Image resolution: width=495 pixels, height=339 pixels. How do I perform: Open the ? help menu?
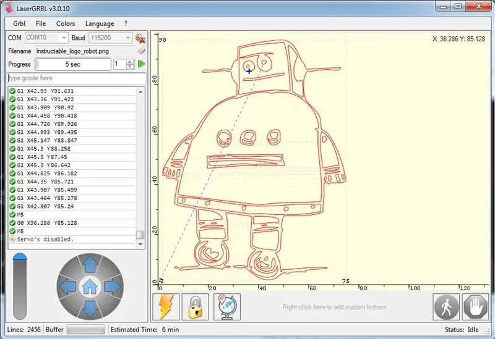click(x=126, y=23)
